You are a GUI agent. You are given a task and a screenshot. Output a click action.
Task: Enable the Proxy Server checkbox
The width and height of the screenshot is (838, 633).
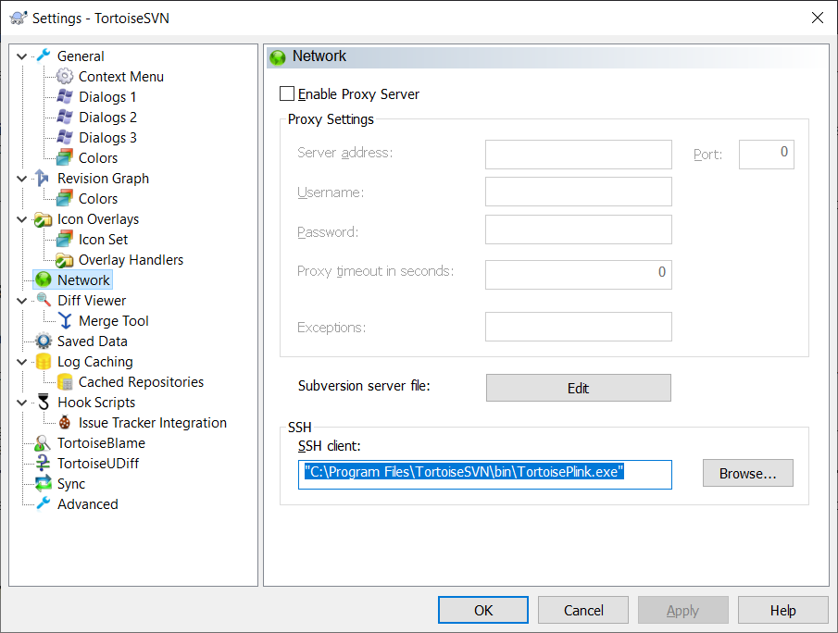[287, 94]
